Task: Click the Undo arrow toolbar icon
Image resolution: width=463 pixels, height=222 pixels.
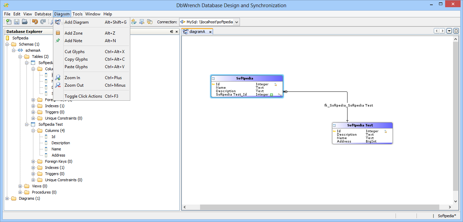Action: 35,22
